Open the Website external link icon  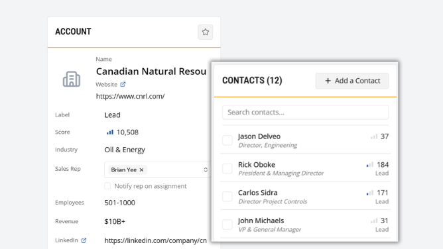[123, 84]
